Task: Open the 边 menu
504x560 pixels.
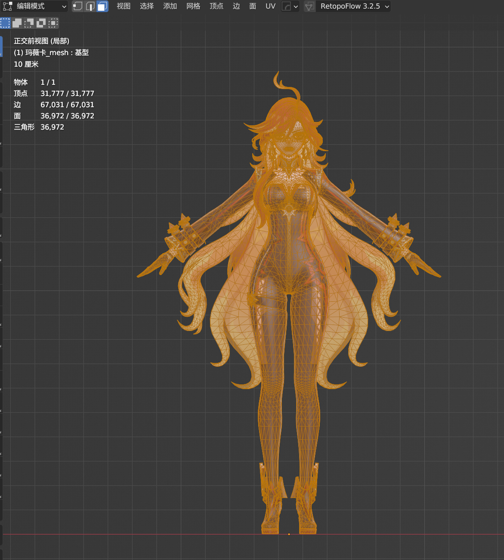Action: tap(236, 6)
